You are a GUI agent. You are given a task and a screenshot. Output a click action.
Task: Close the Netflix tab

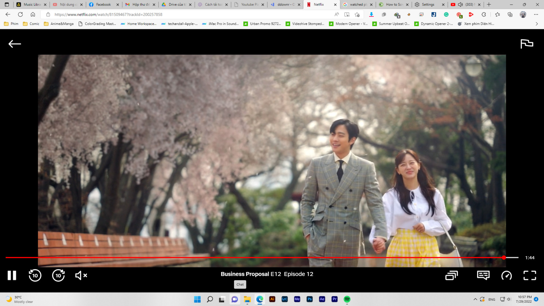335,4
